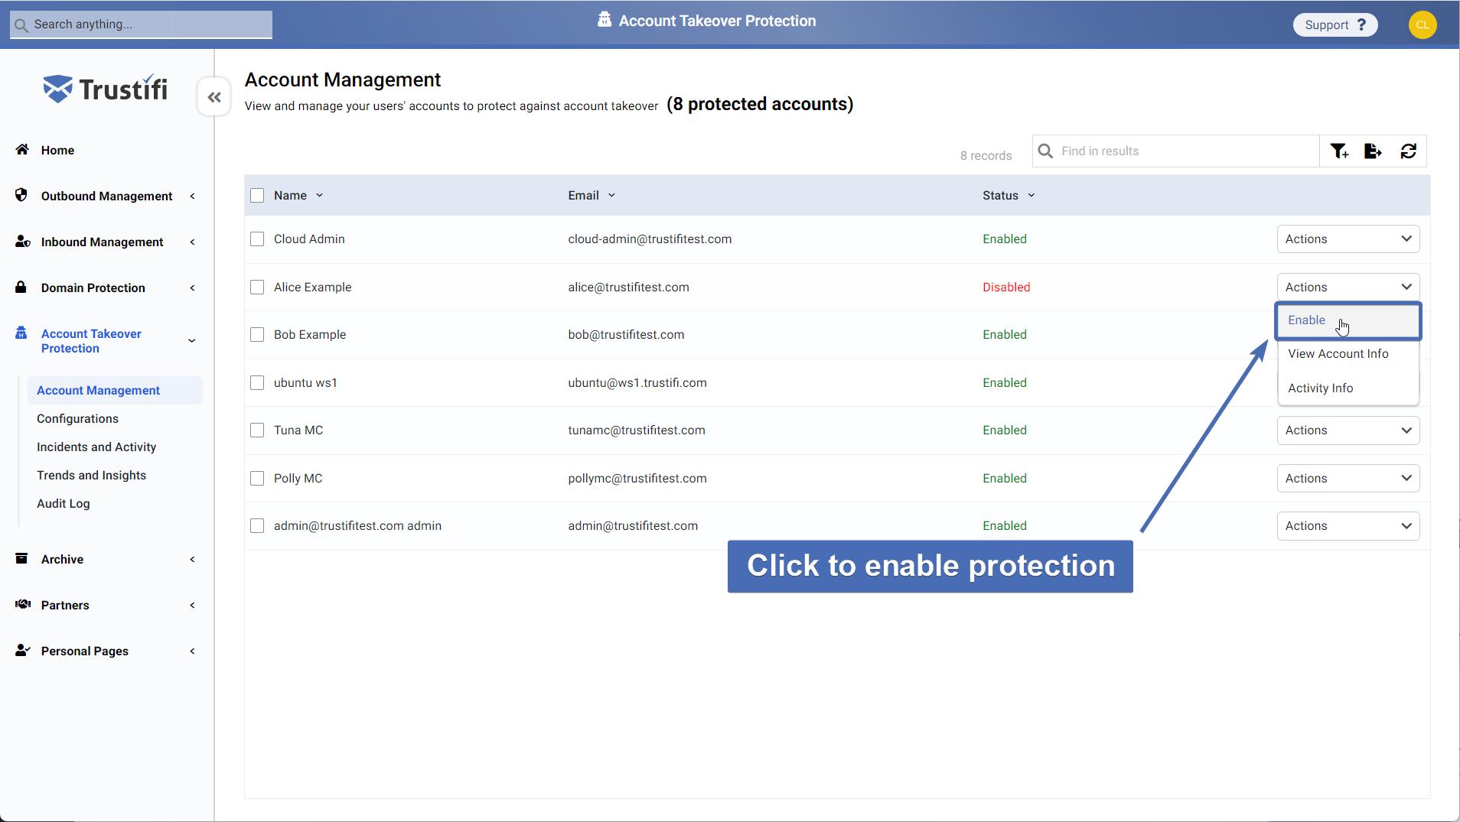Click the Partners handshake icon
1460x822 pixels.
click(x=23, y=604)
